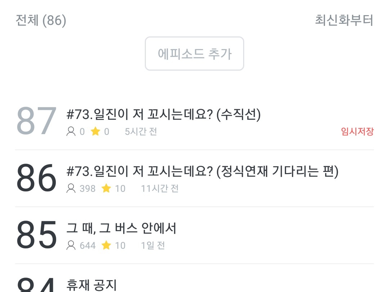Click the 에피소드 추가 button
The width and height of the screenshot is (389, 292).
[x=194, y=54]
